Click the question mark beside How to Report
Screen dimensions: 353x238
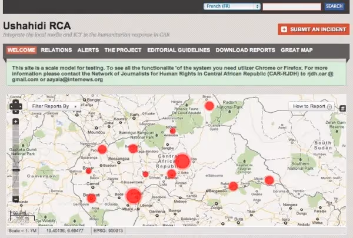[x=329, y=106]
